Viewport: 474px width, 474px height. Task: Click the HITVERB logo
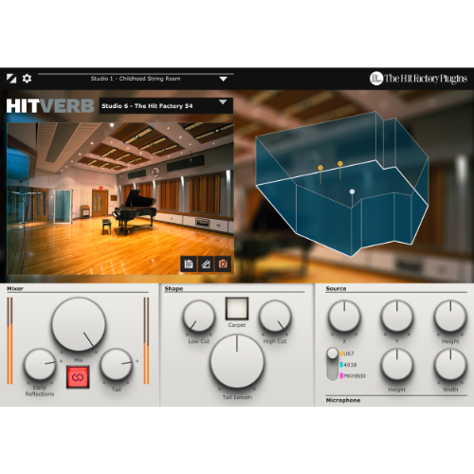pyautogui.click(x=50, y=106)
